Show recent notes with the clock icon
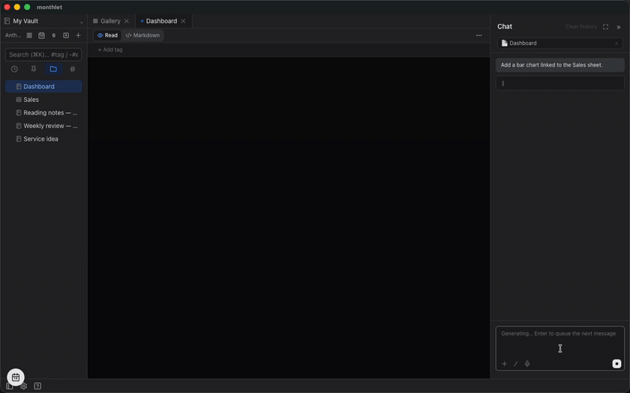Image resolution: width=630 pixels, height=393 pixels. pyautogui.click(x=14, y=69)
